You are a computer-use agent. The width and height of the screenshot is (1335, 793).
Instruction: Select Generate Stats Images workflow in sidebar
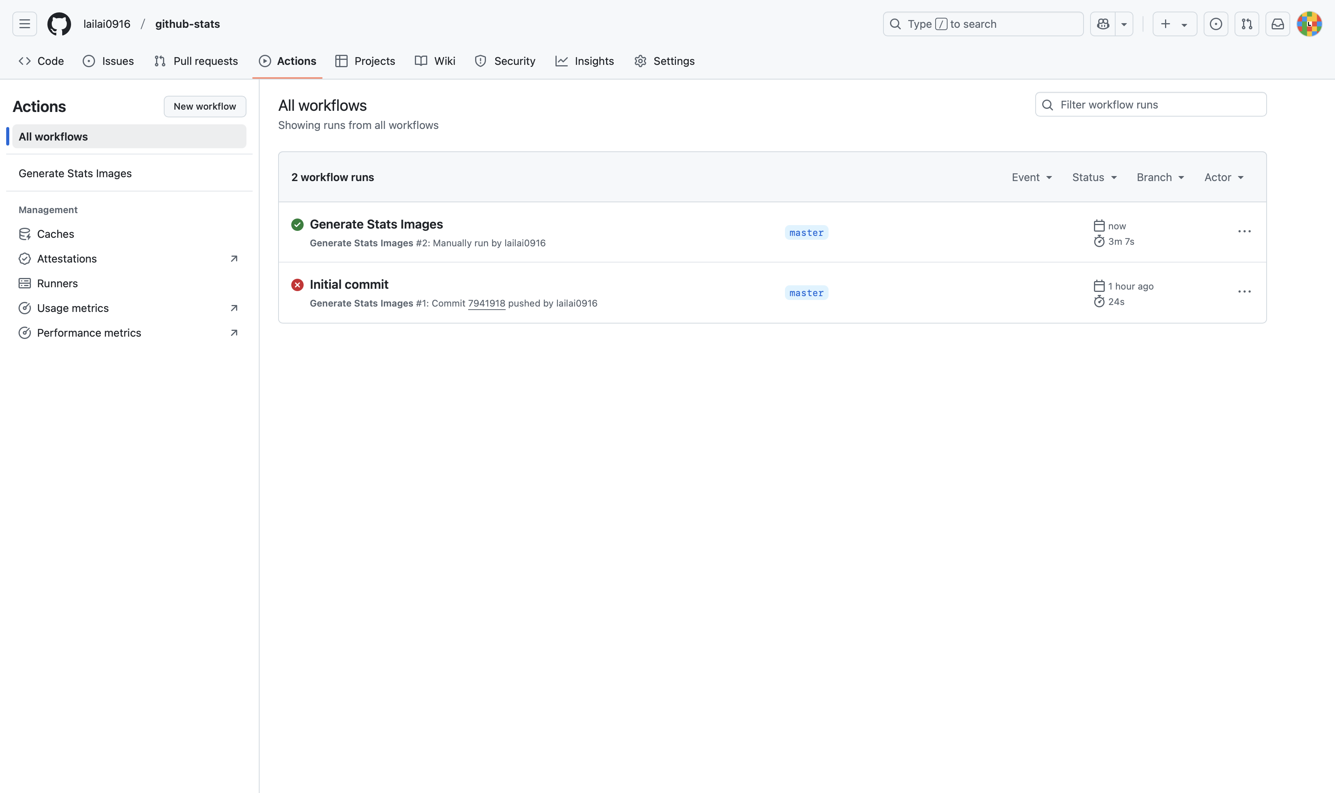point(75,173)
